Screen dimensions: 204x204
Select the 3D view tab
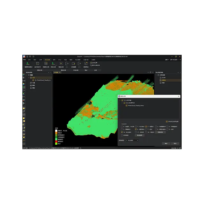[x=56, y=72]
